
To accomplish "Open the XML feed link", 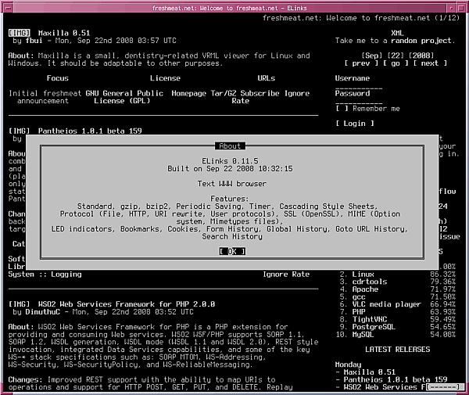I will click(397, 33).
